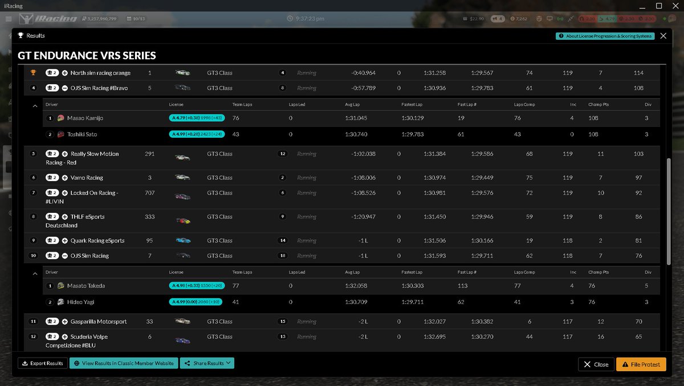The height and width of the screenshot is (386, 684).
Task: Click Masao Kamijo's A 4.79 license badge
Action: [x=197, y=118]
